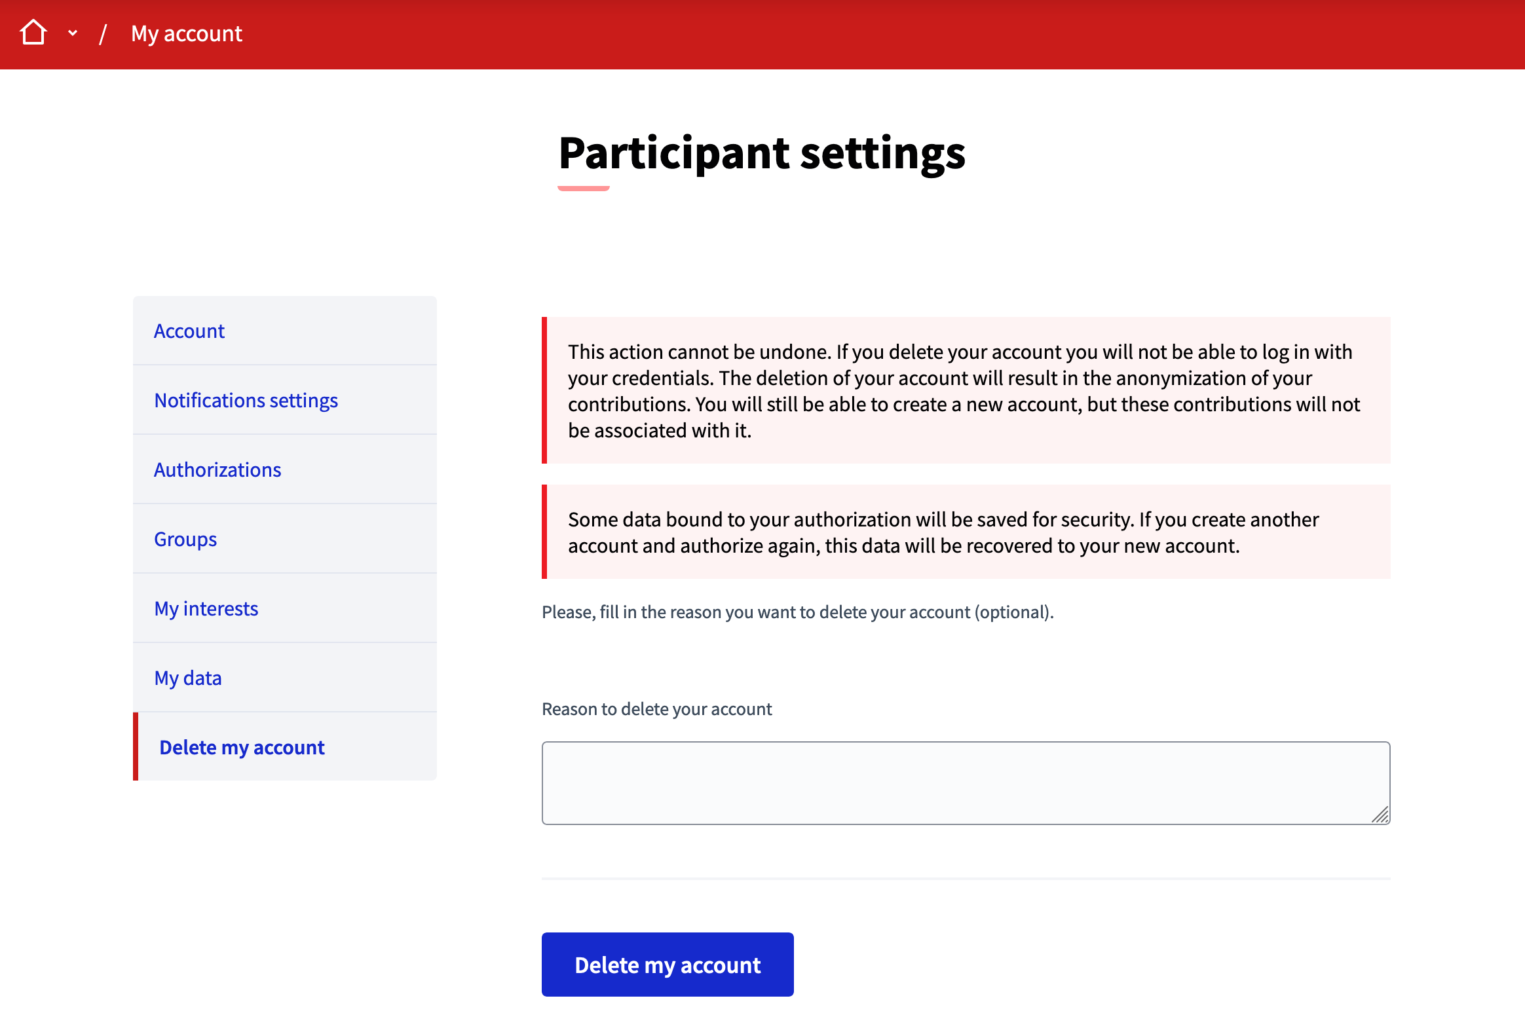This screenshot has height=1013, width=1525.
Task: Select the Authorizations sidebar item
Action: 217,470
